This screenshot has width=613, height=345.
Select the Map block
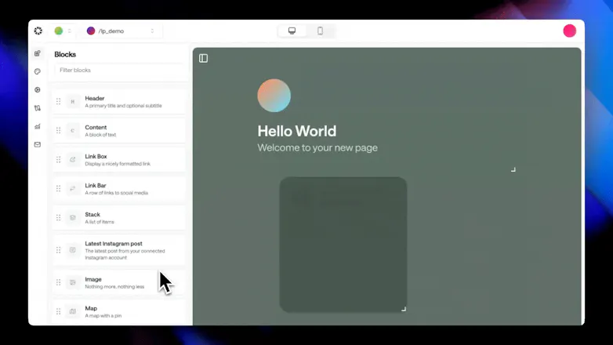(x=119, y=312)
